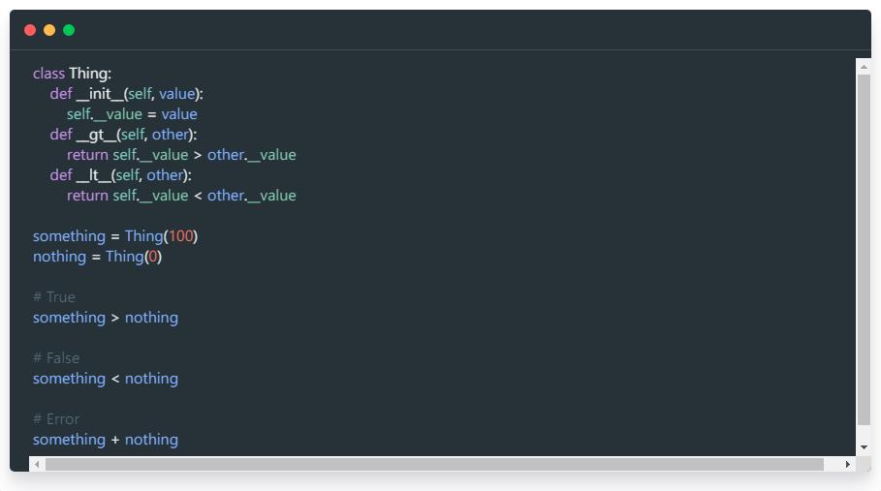Click the vertical scrollbar thumb
The image size is (881, 491).
click(864, 250)
